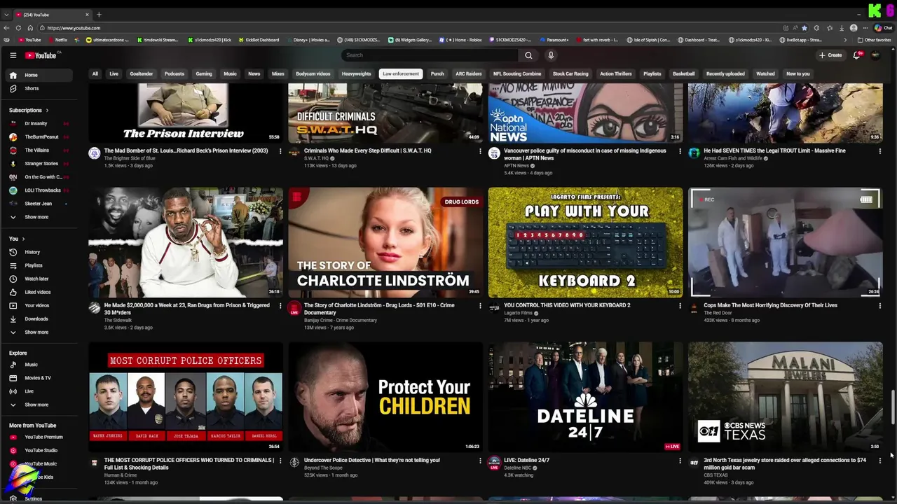This screenshot has width=897, height=504.
Task: Select the Law enforcement chip
Action: coord(401,73)
